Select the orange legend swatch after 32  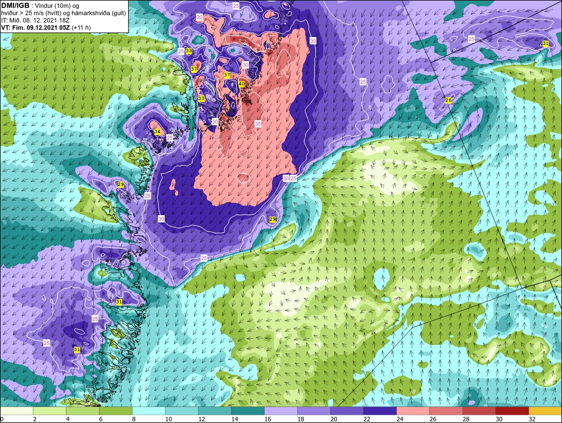545,411
